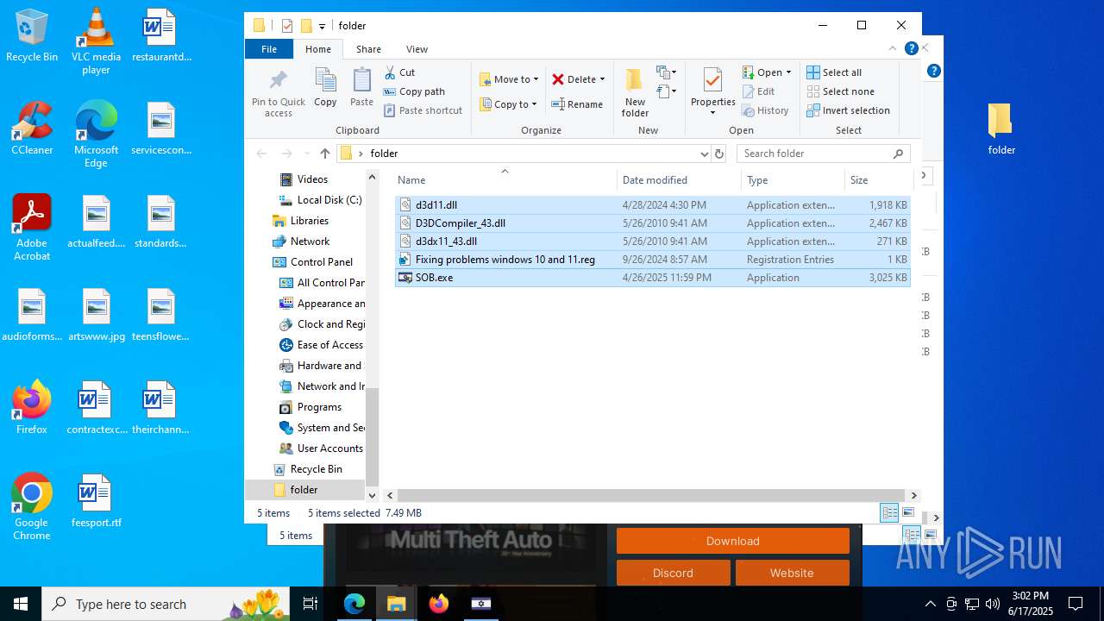The width and height of the screenshot is (1104, 621).
Task: Sort by Date modified column header
Action: coord(679,180)
